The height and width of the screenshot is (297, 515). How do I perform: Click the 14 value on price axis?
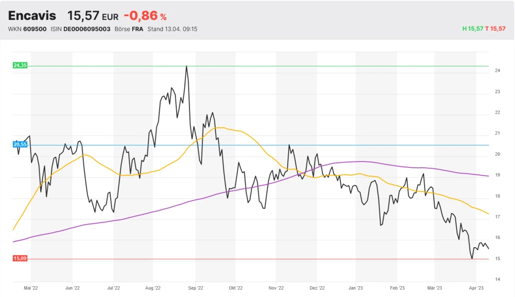497,279
